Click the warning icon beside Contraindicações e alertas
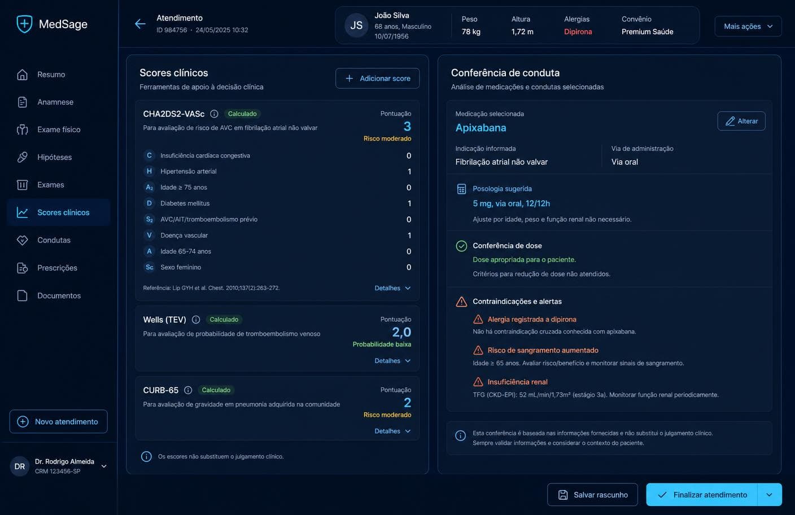This screenshot has width=795, height=515. 461,302
